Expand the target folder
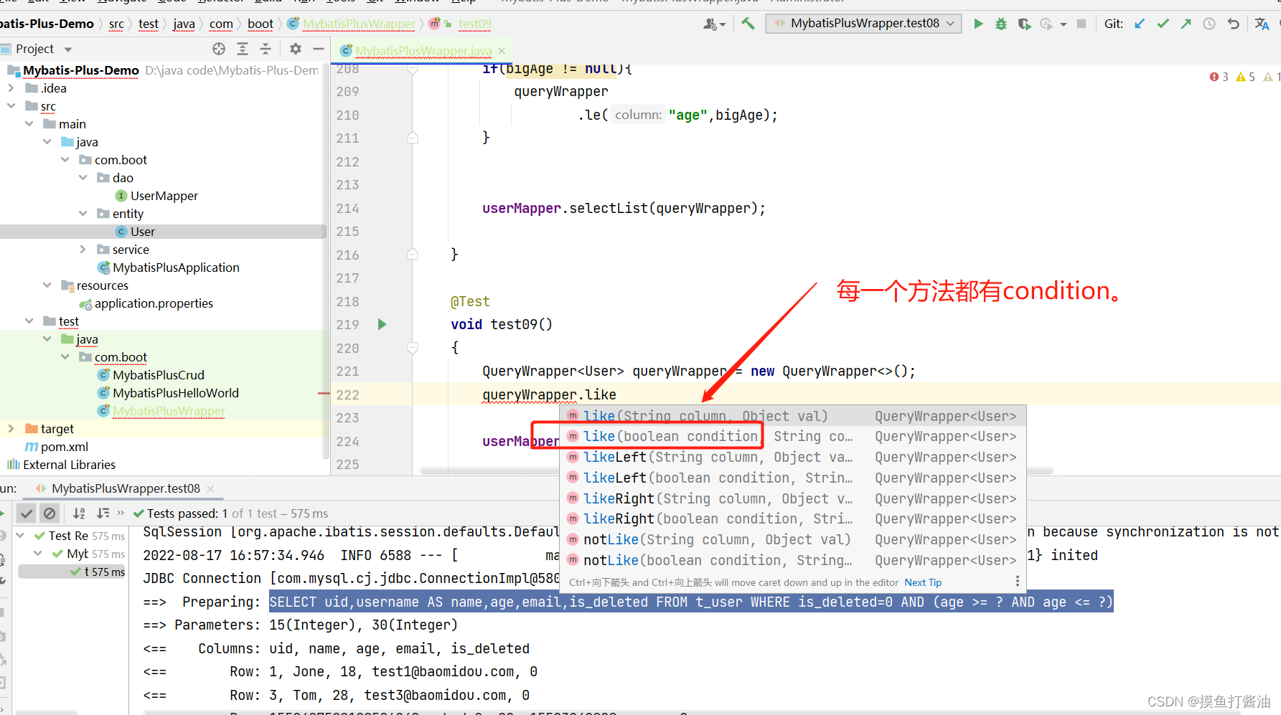The image size is (1281, 715). pos(11,429)
